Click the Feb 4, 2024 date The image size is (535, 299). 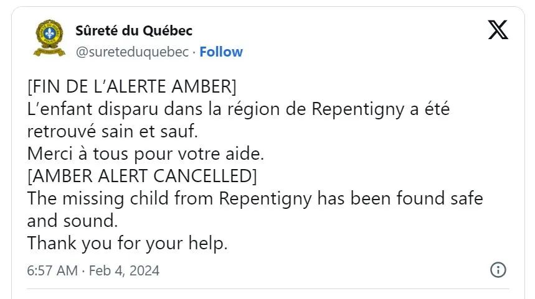click(124, 271)
